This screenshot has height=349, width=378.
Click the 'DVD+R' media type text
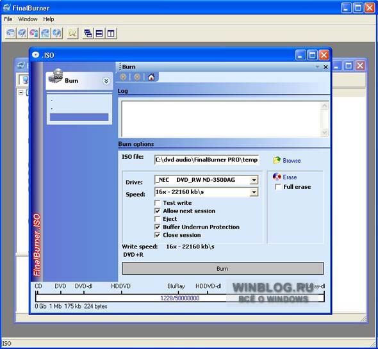133,255
